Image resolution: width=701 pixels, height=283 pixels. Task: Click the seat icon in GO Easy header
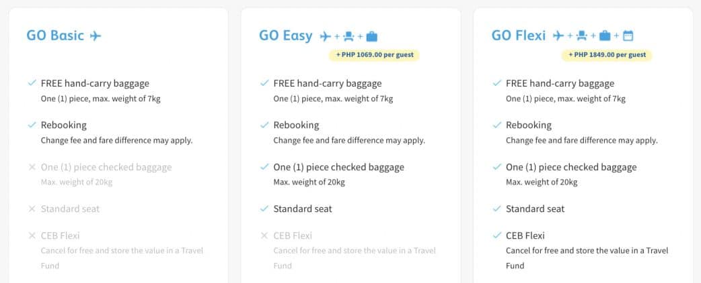(349, 36)
